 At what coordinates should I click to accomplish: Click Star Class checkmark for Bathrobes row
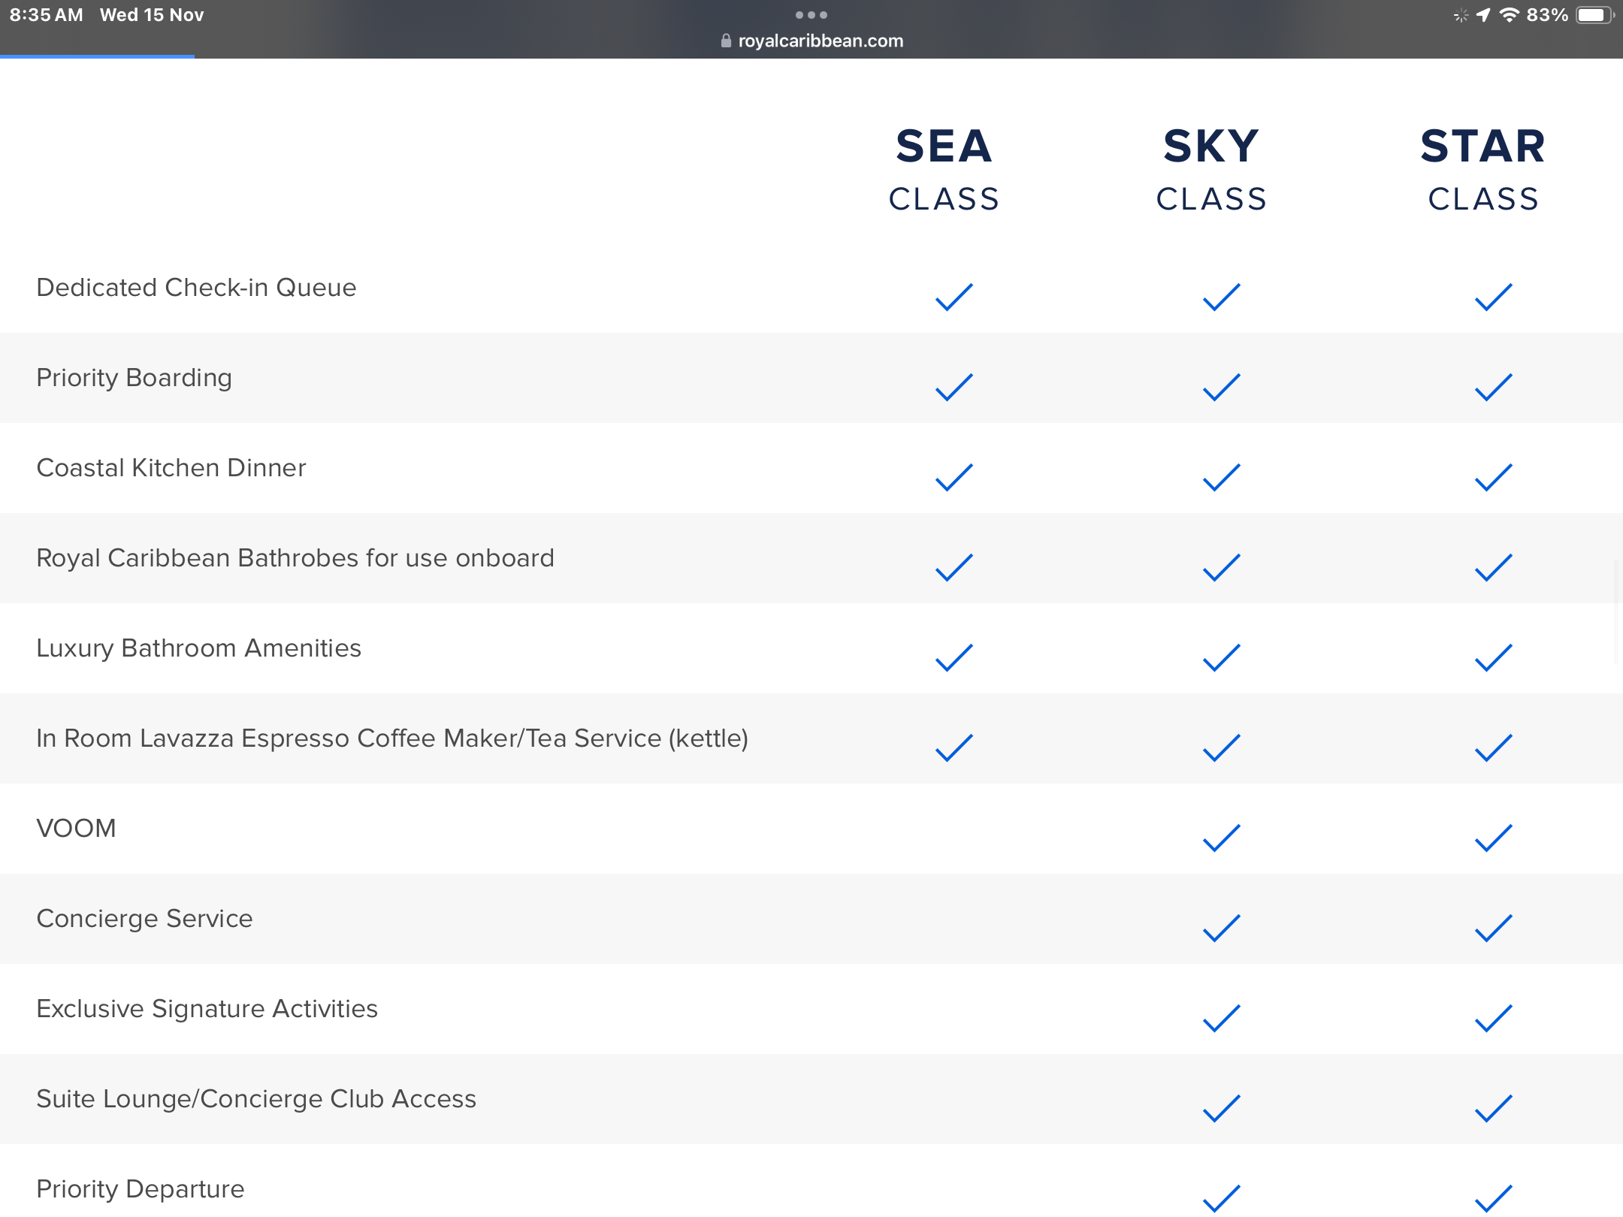(x=1494, y=567)
